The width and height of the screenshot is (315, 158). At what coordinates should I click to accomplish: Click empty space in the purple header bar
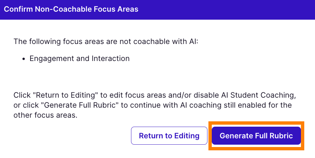(228, 9)
